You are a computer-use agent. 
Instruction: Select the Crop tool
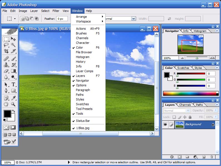point(6,51)
